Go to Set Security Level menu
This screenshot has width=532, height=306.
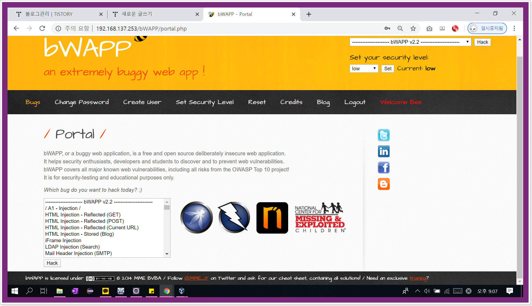pos(205,102)
